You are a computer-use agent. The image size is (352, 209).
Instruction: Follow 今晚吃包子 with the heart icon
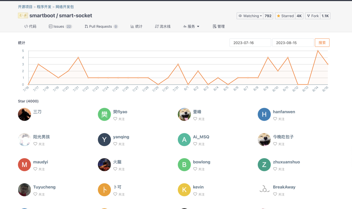(x=275, y=144)
